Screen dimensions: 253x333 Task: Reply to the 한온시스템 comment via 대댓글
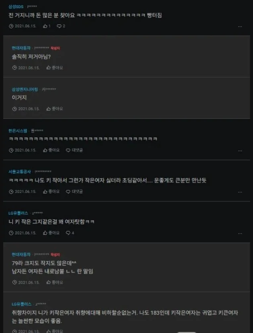74,150
